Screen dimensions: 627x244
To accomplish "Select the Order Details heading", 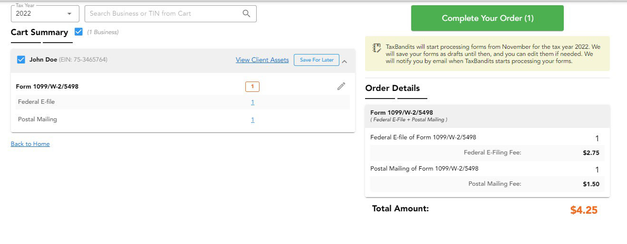I will 392,88.
